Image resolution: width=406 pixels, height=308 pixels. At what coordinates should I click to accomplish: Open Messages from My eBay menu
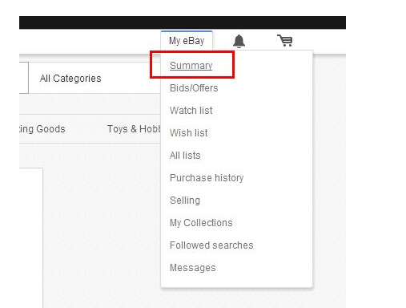coord(193,268)
